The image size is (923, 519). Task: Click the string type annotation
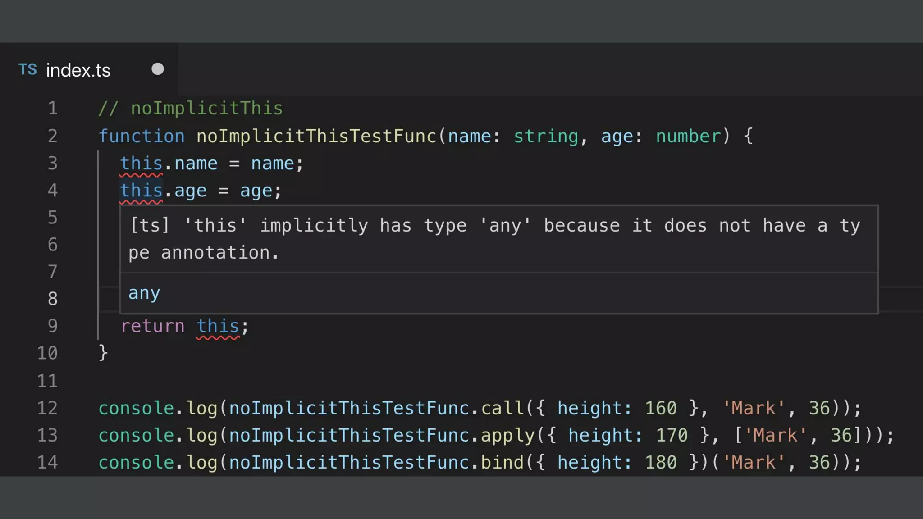[546, 136]
